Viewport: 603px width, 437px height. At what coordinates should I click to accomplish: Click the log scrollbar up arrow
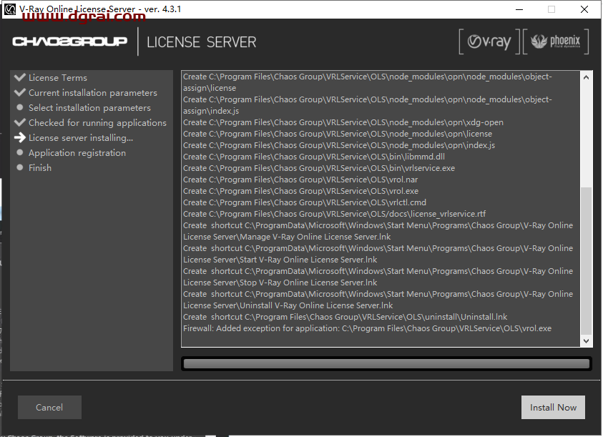[x=586, y=77]
